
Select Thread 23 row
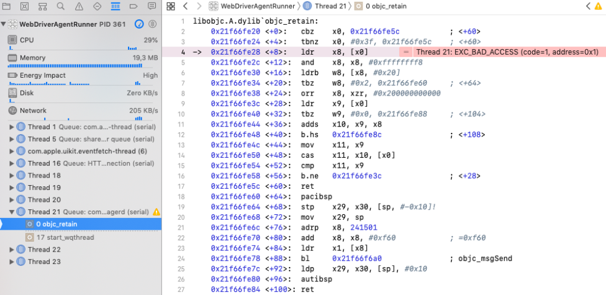pyautogui.click(x=81, y=261)
